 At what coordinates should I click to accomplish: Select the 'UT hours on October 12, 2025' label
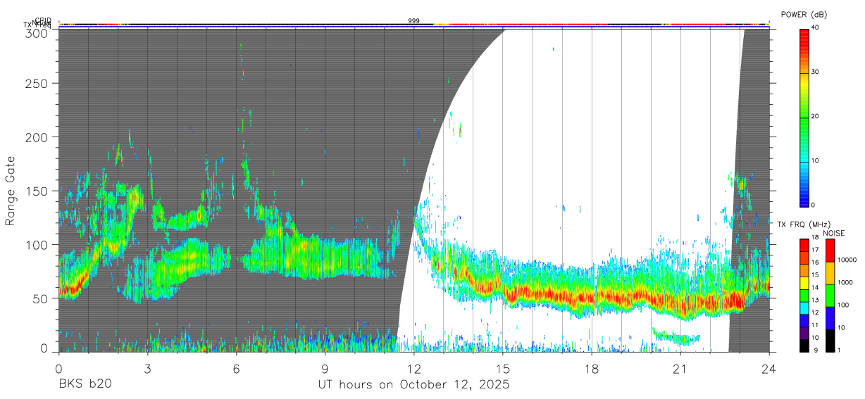[413, 385]
